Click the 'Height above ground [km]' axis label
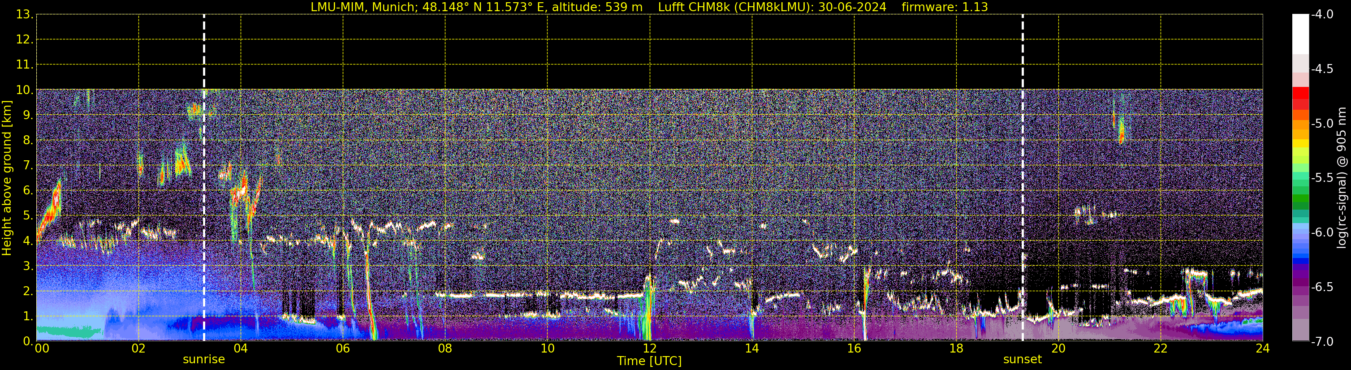 click(x=7, y=178)
